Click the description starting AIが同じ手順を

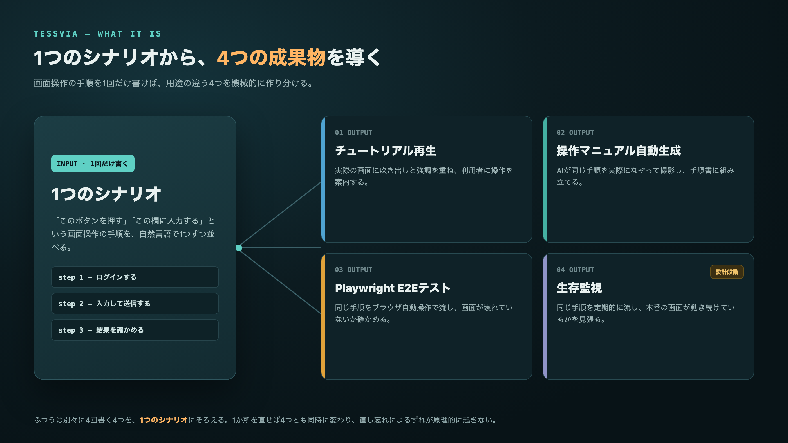[x=645, y=176]
